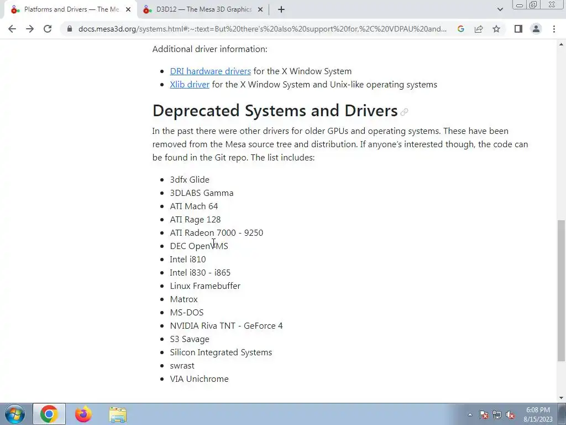Open volume tray icon
Image resolution: width=566 pixels, height=425 pixels.
pos(510,414)
